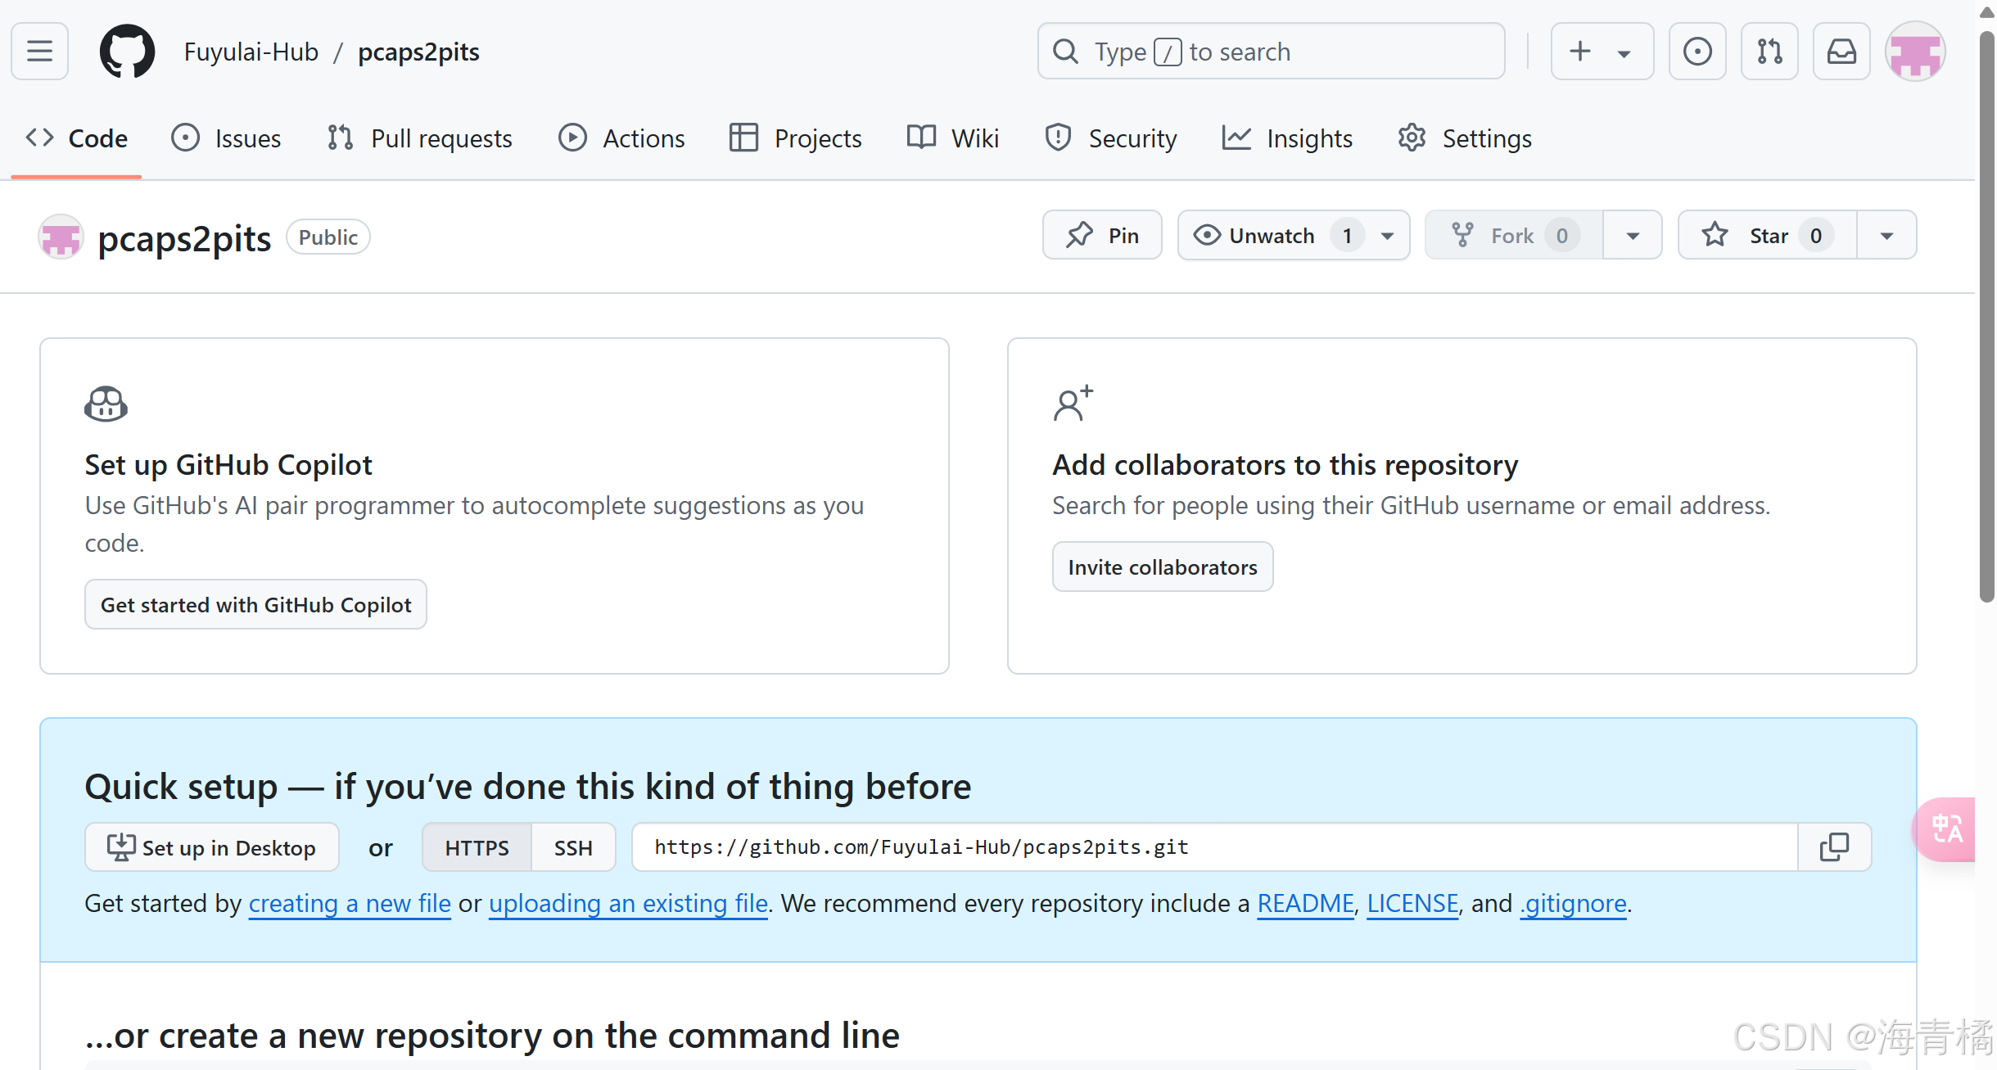Copy the clone URL to clipboard
This screenshot has height=1070, width=1997.
tap(1834, 847)
